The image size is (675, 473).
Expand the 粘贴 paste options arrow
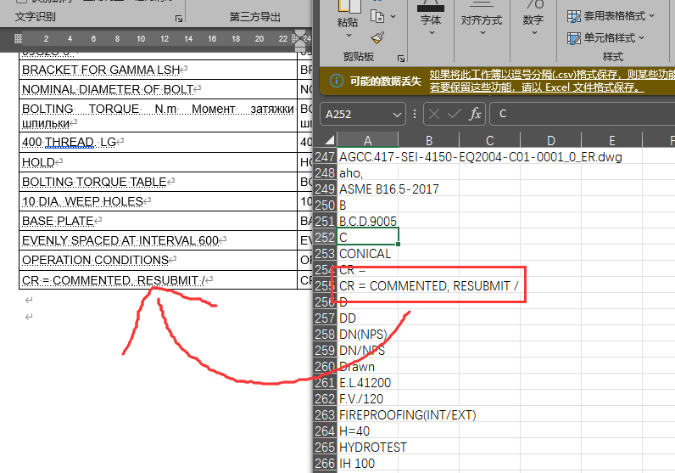[349, 36]
